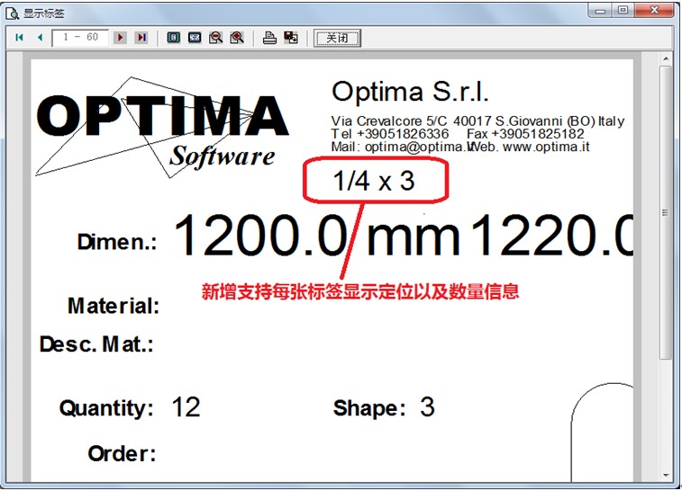Maximize the 显示标签 window
The image size is (682, 491).
click(x=623, y=11)
